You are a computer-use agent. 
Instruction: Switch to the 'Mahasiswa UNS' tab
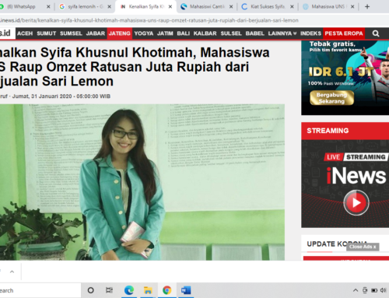[328, 6]
